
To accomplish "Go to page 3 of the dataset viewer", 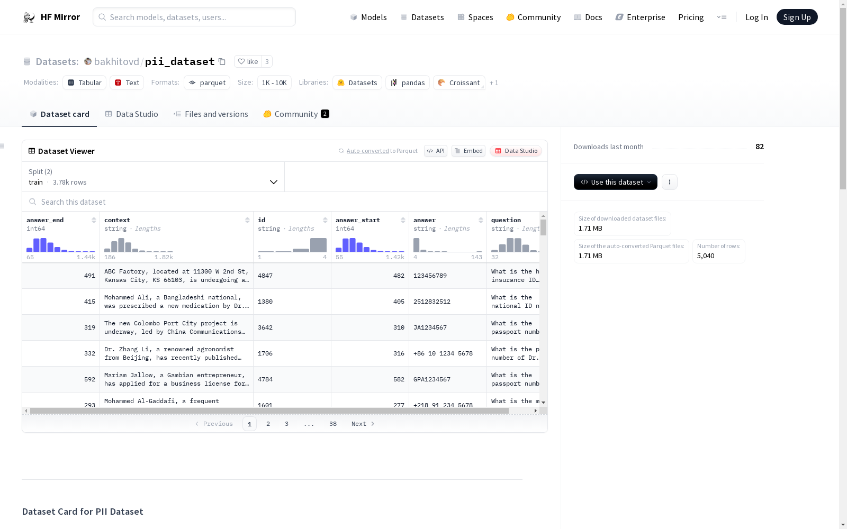I will coord(287,424).
